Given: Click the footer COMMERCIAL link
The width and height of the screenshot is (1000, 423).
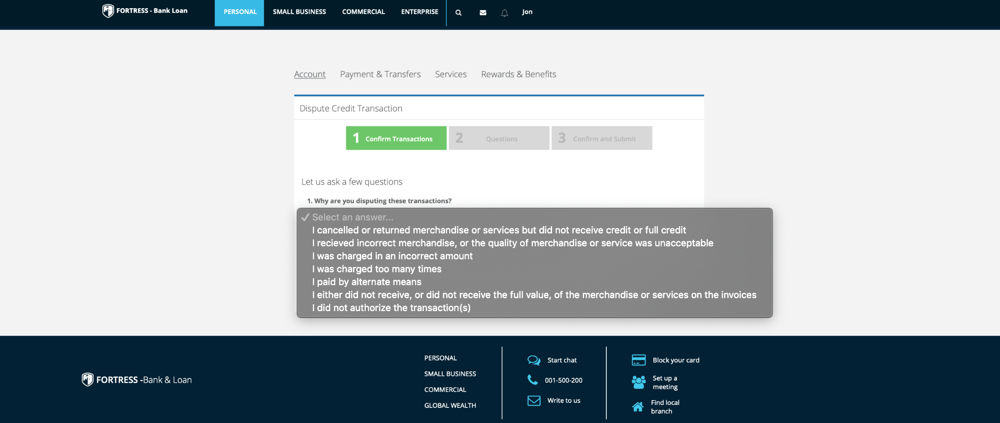Looking at the screenshot, I should pos(445,390).
